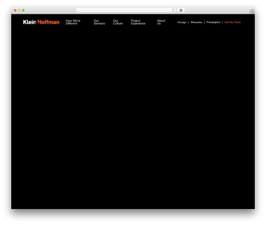Click the Klein Hoffman logo
This screenshot has height=225, width=266.
41,22
